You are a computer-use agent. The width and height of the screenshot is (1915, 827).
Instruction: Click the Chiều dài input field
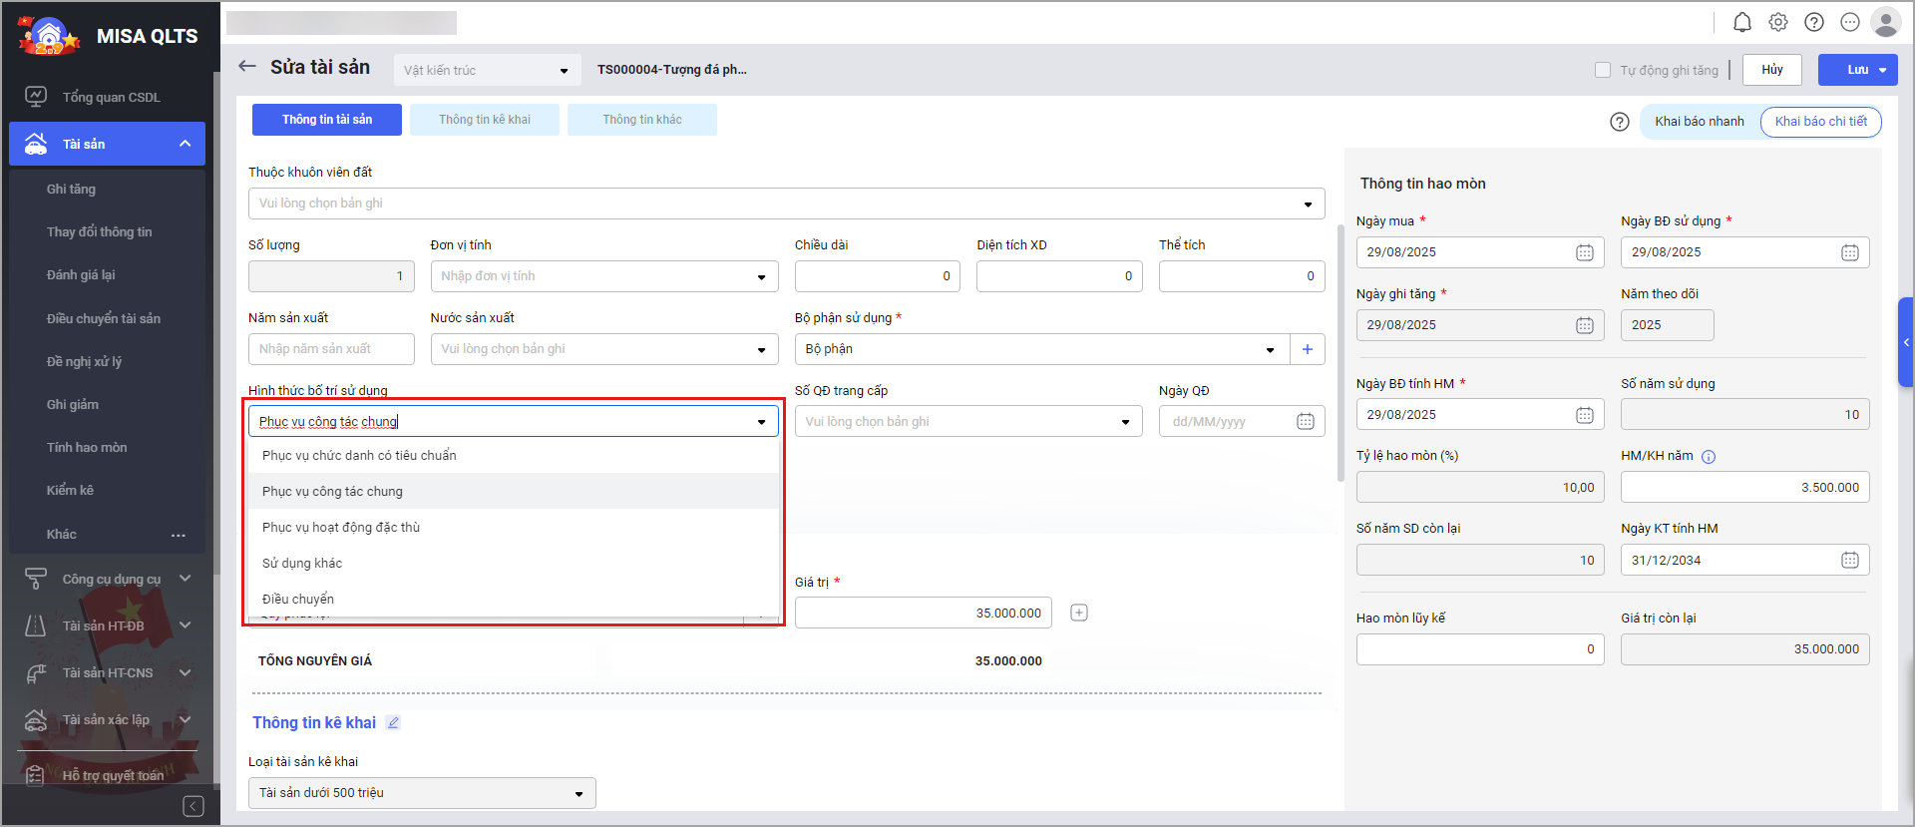[x=876, y=276]
